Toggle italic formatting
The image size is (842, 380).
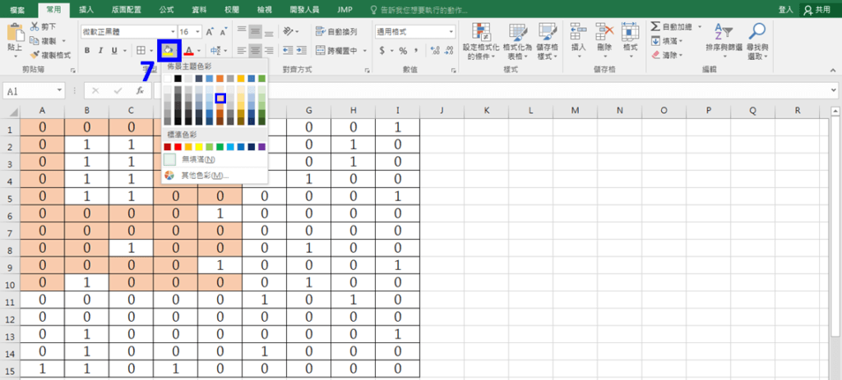[x=101, y=51]
